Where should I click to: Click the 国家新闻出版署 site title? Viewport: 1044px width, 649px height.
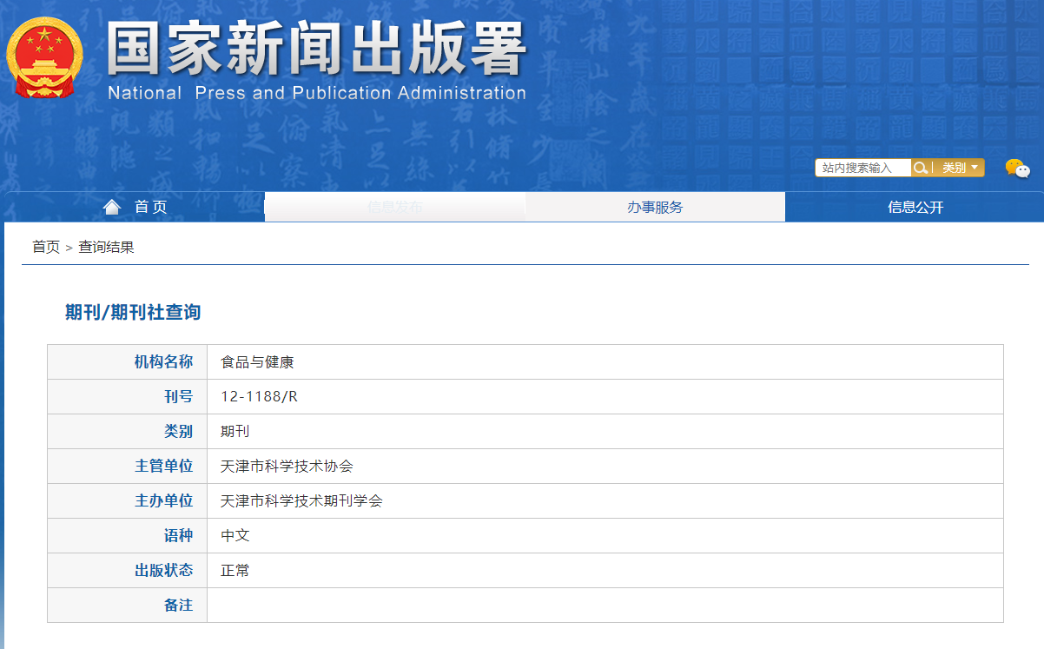point(316,50)
